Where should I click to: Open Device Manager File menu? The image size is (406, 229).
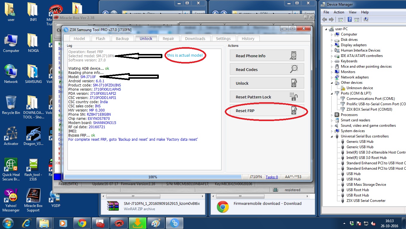point(326,12)
